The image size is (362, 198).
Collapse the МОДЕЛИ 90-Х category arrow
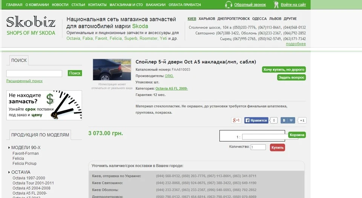point(9,148)
